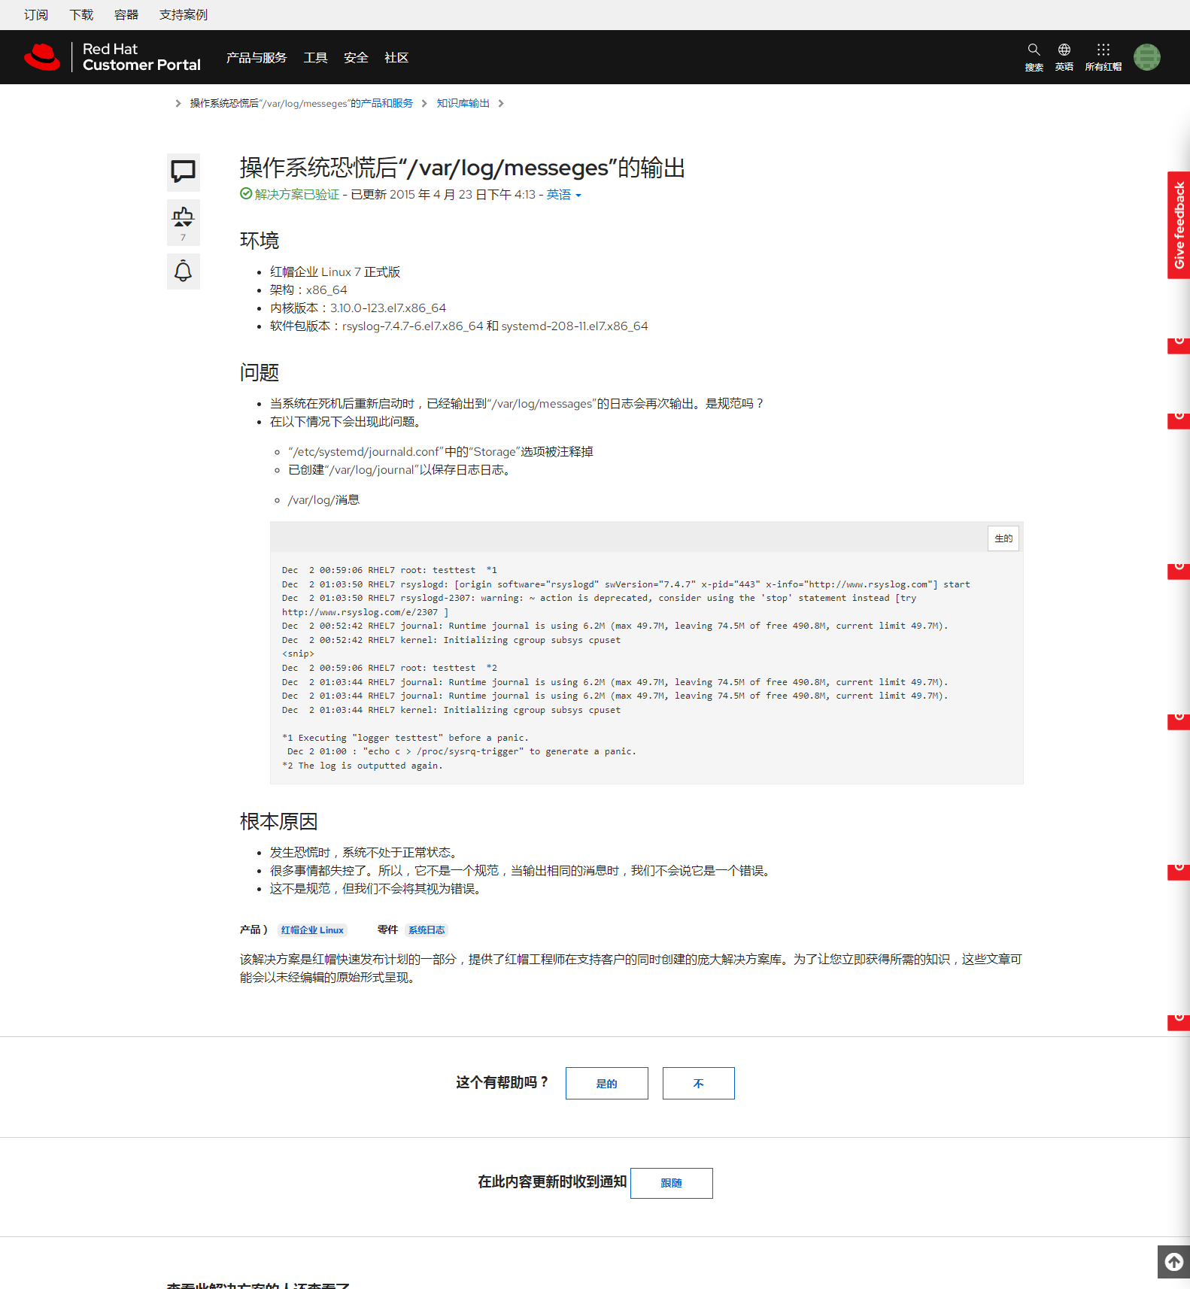Open the comments speech bubble icon
This screenshot has height=1289, width=1190.
tap(183, 171)
